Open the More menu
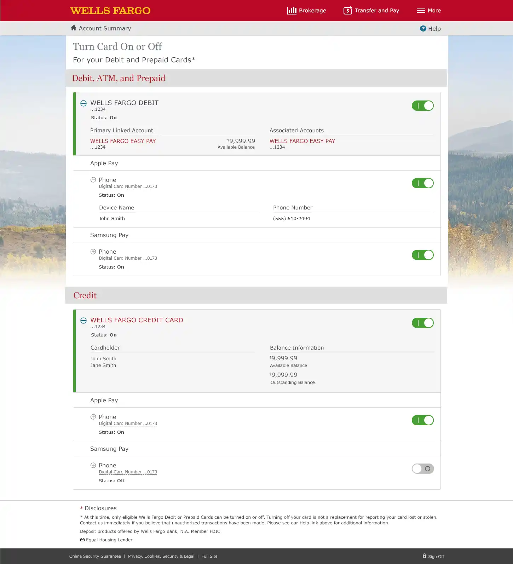Screen dimensions: 513x564 pos(429,11)
